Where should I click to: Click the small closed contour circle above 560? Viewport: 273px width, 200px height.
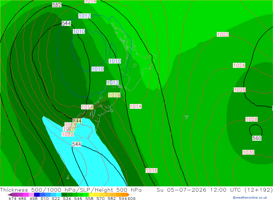[256, 130]
